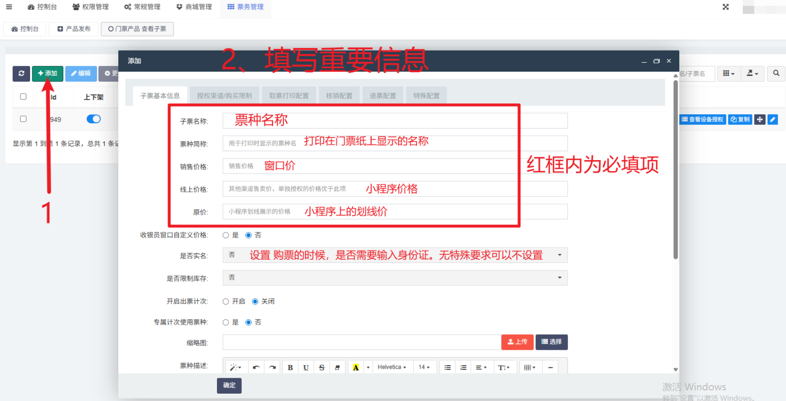This screenshot has height=401, width=786.
Task: Open the 商城管理 top menu
Action: point(194,7)
